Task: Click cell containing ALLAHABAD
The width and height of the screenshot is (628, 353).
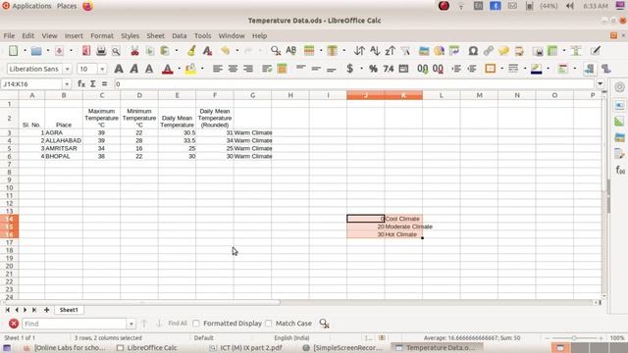Action: click(x=63, y=140)
